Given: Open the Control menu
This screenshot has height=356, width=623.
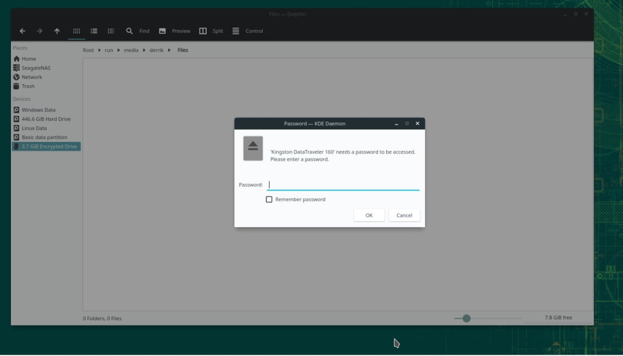Looking at the screenshot, I should [247, 30].
